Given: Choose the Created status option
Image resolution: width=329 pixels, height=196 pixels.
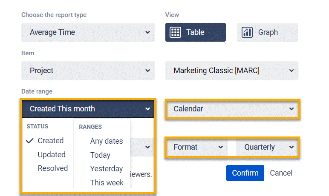Looking at the screenshot, I should point(50,141).
